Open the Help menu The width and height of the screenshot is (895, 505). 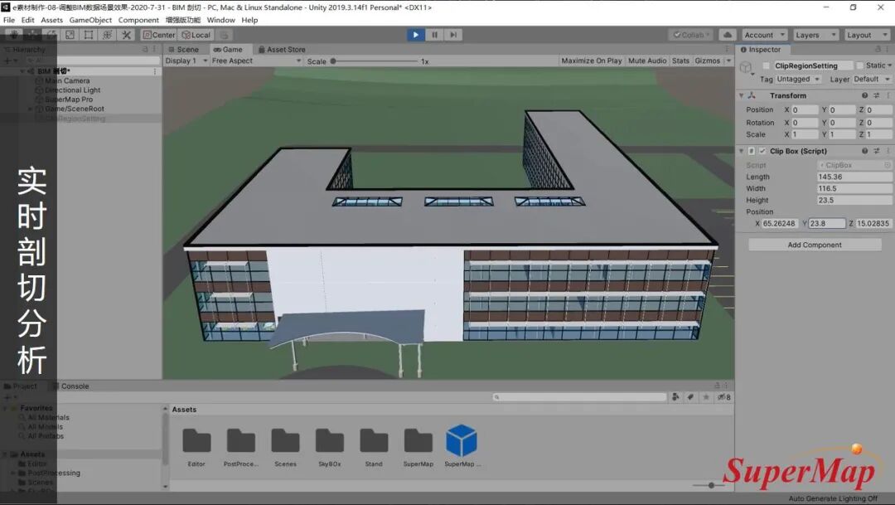pos(249,20)
